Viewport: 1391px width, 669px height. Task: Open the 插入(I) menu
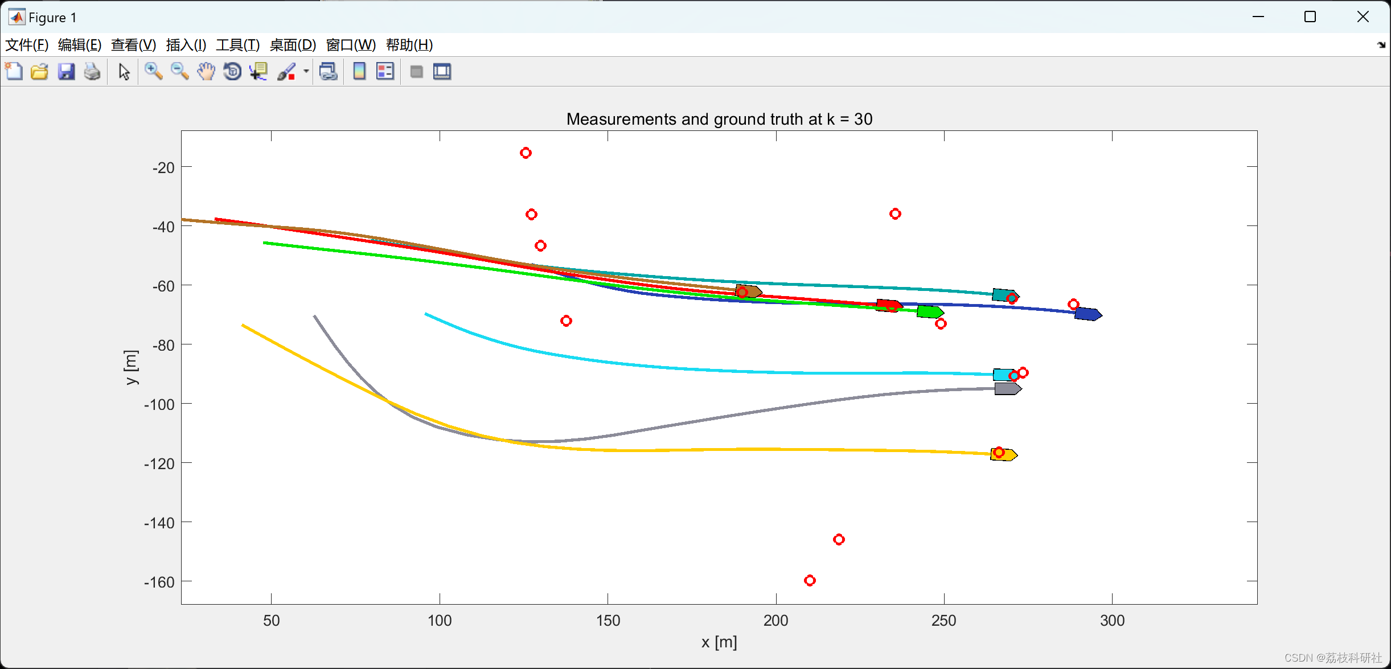[x=186, y=45]
